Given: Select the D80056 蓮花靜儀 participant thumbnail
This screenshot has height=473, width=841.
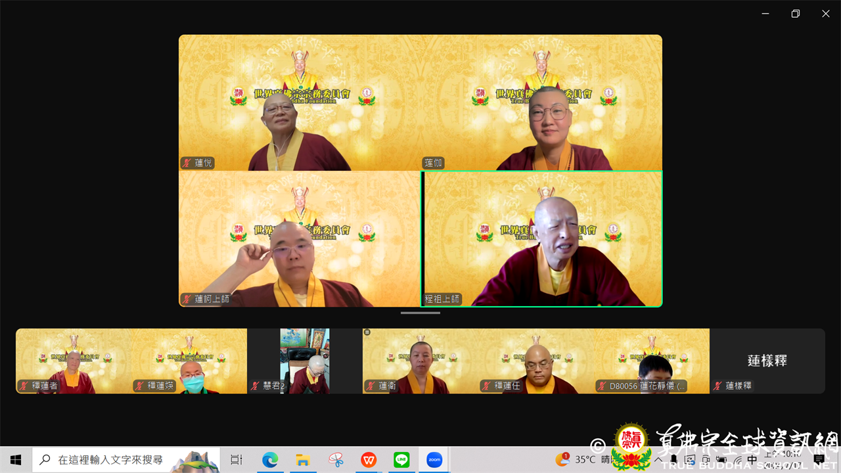Looking at the screenshot, I should (x=652, y=361).
